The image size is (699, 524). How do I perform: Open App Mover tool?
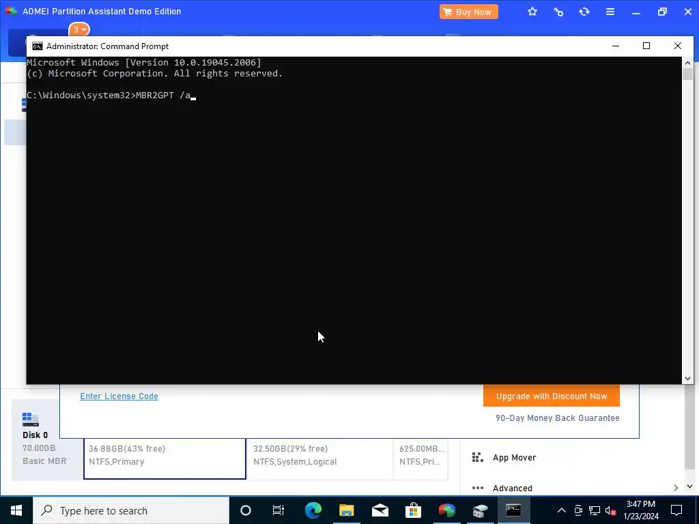click(x=514, y=458)
